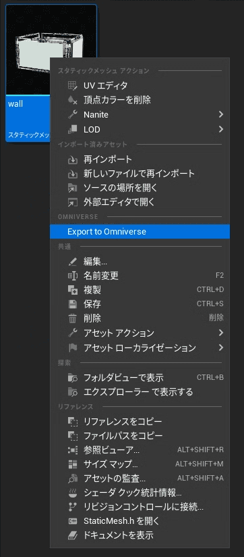Choose Export to Omniverse
This screenshot has height=557, width=244.
tap(140, 232)
